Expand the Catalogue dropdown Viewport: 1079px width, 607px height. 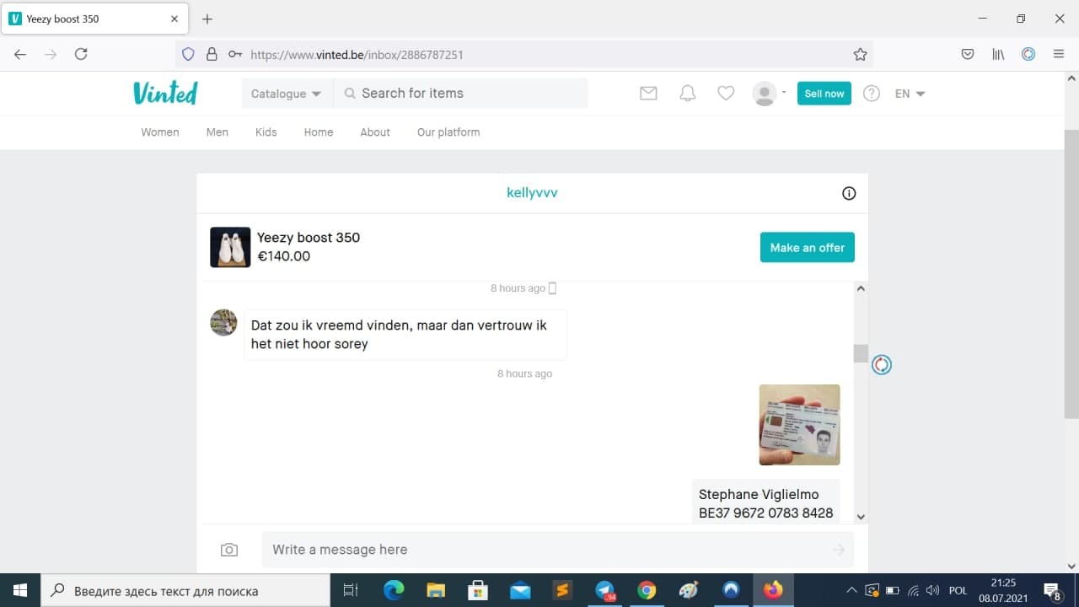pos(286,94)
